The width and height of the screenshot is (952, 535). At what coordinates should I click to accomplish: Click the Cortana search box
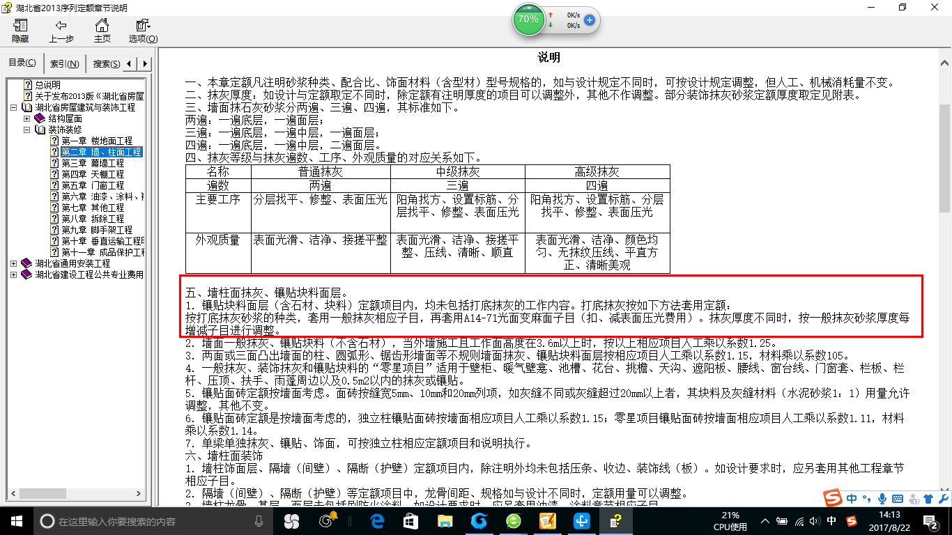[152, 521]
